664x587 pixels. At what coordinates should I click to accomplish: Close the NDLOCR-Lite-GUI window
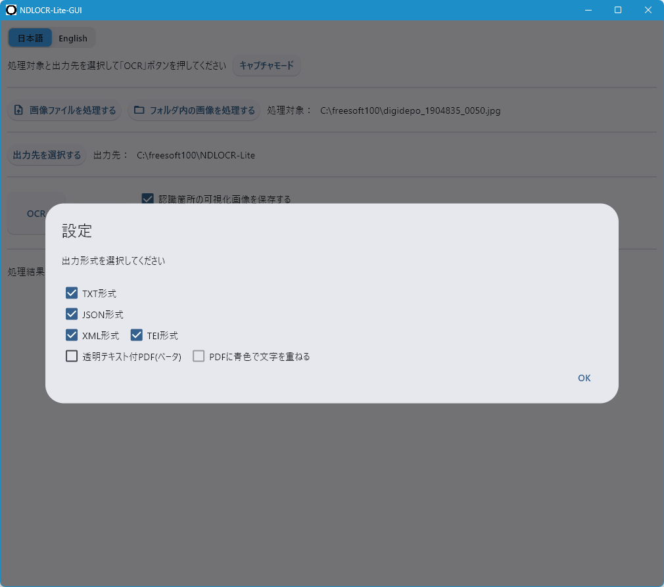tap(648, 10)
